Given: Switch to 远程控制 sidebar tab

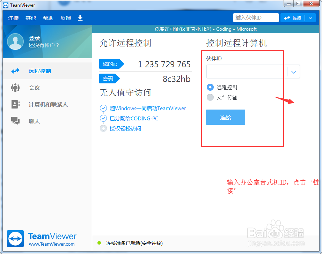Looking at the screenshot, I should [47, 71].
